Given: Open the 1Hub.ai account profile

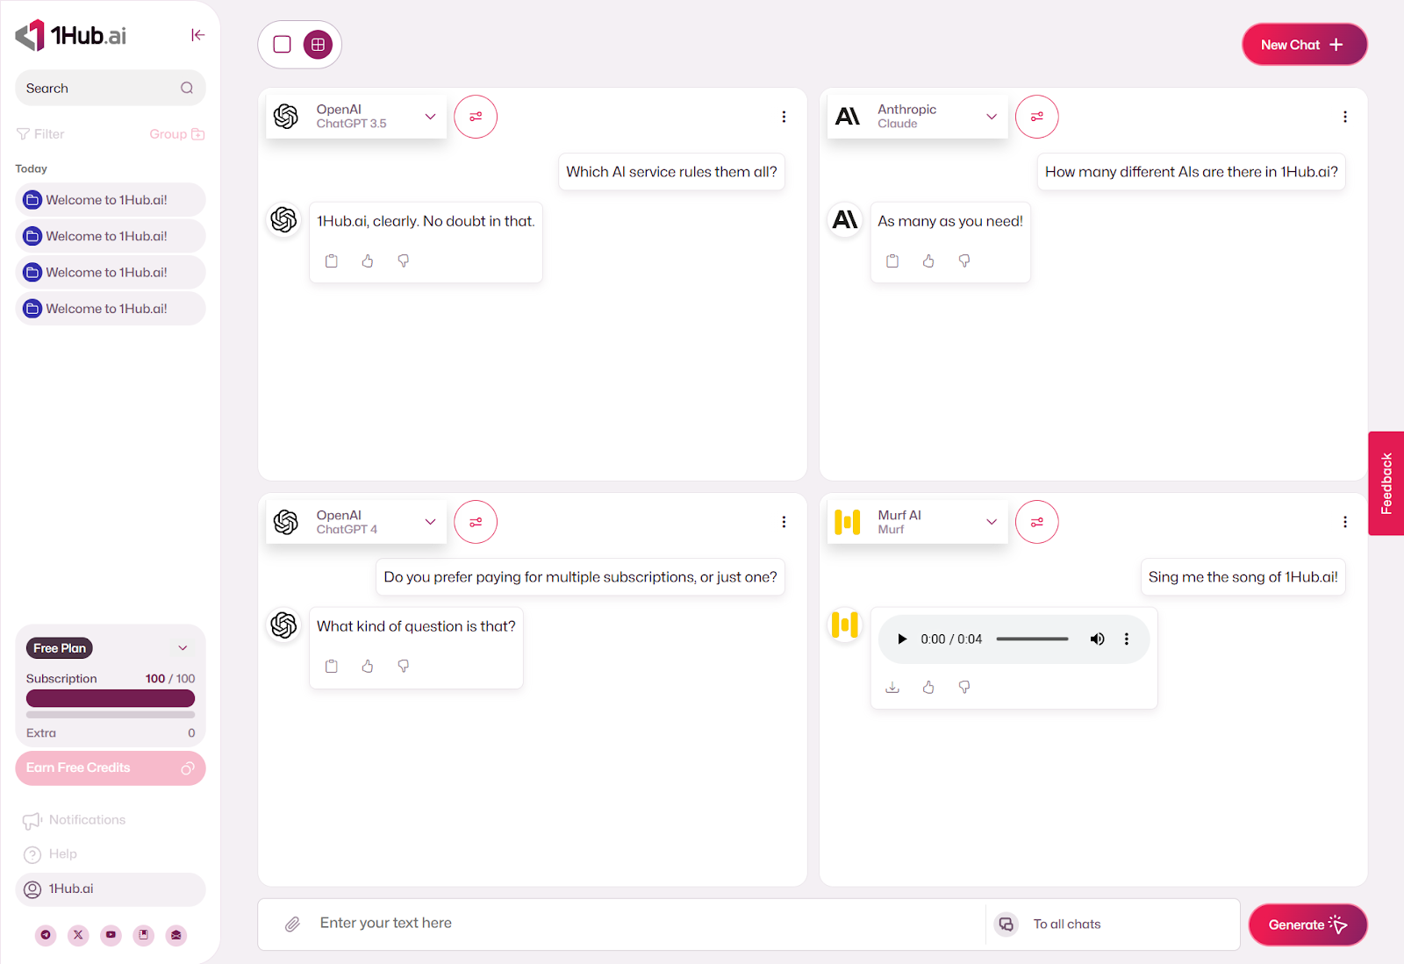Looking at the screenshot, I should 111,889.
